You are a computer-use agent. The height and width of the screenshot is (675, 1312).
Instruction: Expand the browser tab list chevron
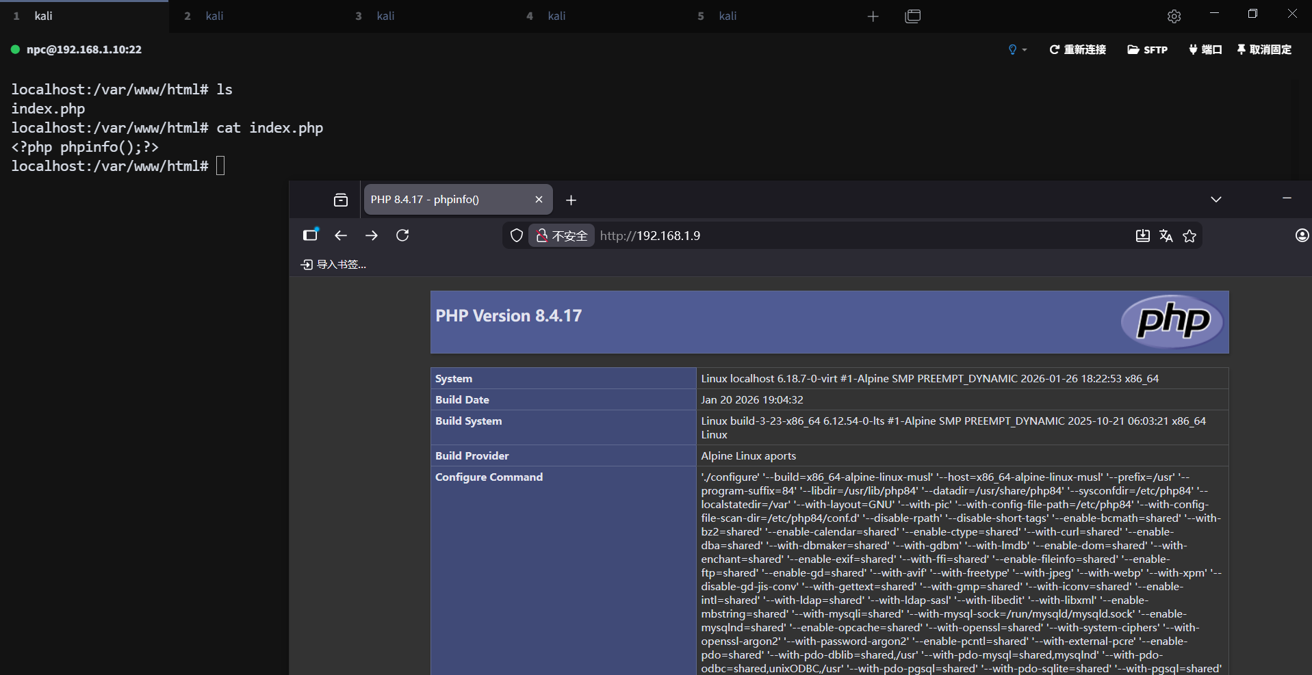pyautogui.click(x=1215, y=200)
